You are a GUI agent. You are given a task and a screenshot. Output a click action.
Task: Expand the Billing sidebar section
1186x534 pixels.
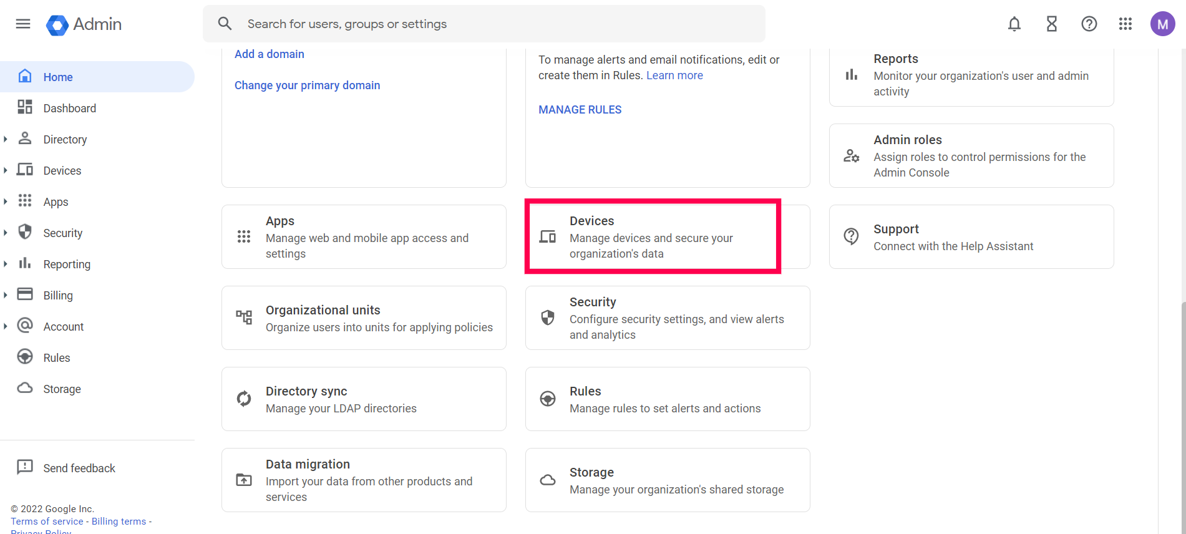point(6,295)
